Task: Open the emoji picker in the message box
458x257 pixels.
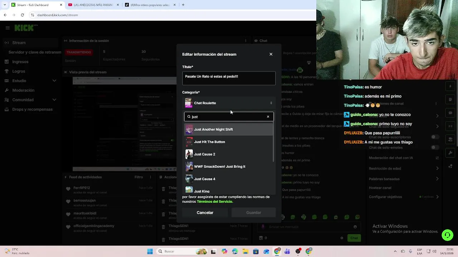Action: point(355,227)
